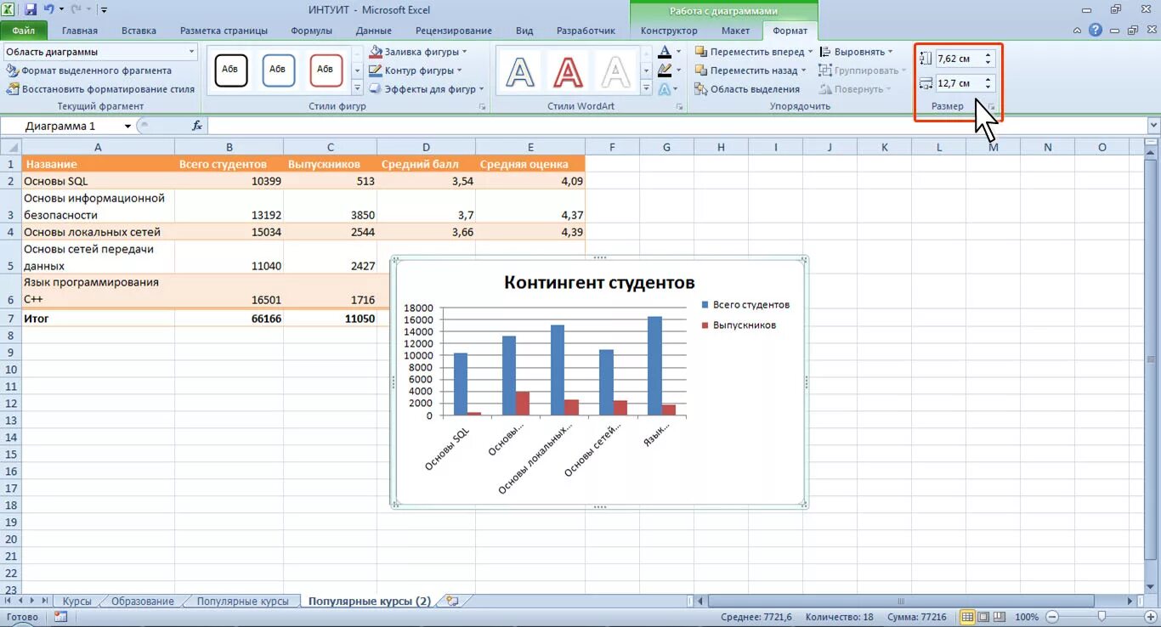Click the shape height field 7,62 см
Screen dimensions: 1161x627
tap(958, 59)
